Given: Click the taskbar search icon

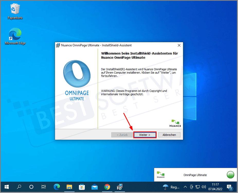Looking at the screenshot, I should [19, 187].
